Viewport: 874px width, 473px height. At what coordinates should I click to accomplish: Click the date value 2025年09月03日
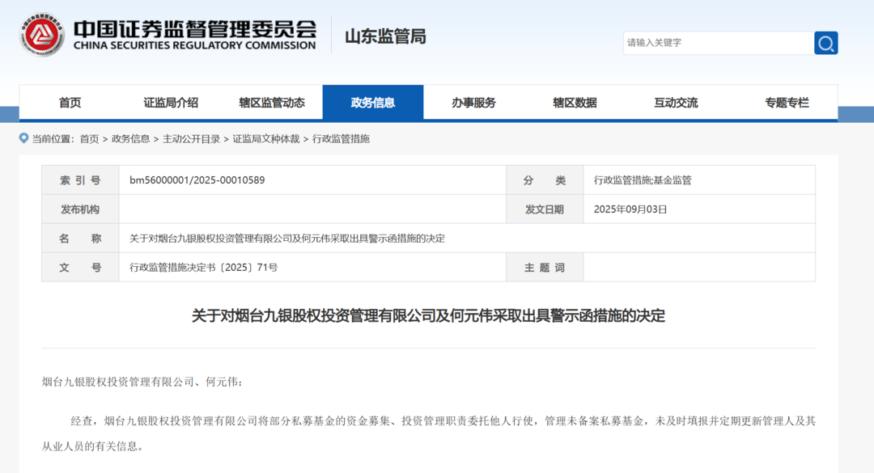630,209
